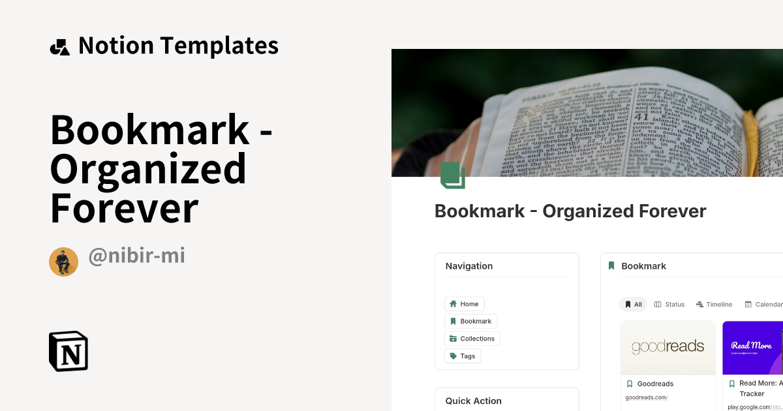Click the green book page icon above the title
The height and width of the screenshot is (411, 783).
(x=453, y=175)
